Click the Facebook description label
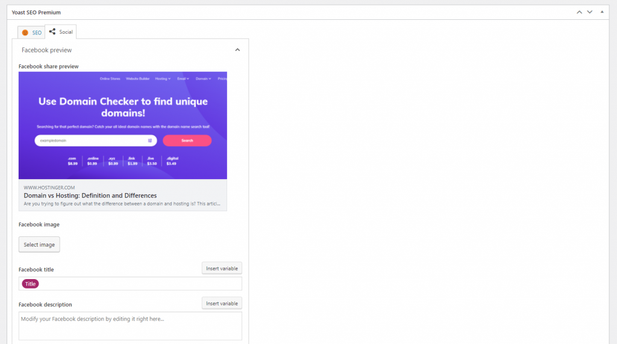Image resolution: width=617 pixels, height=344 pixels. [45, 304]
